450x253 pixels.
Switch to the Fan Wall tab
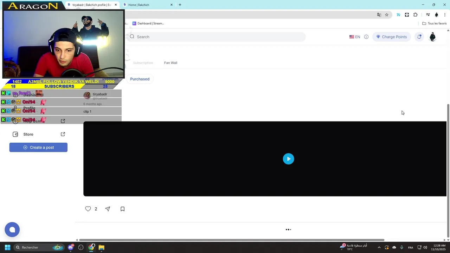[171, 63]
